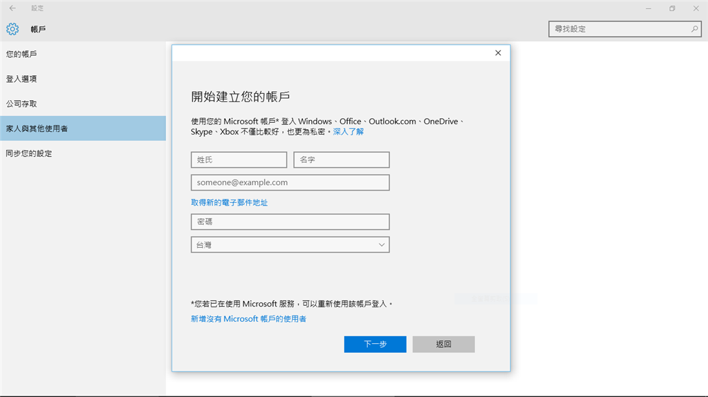This screenshot has height=397, width=708.
Task: Click the 密碼 password field
Action: pyautogui.click(x=290, y=222)
